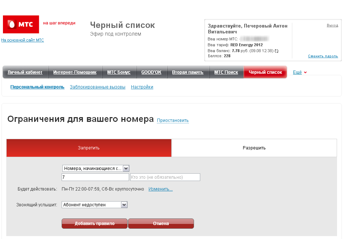
Task: Open the "Абонент недоступен" dropdown
Action: click(95, 205)
